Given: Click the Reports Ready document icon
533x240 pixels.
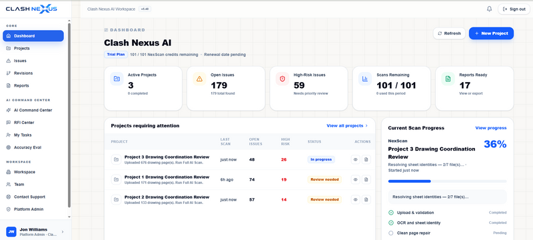Looking at the screenshot, I should pyautogui.click(x=448, y=79).
